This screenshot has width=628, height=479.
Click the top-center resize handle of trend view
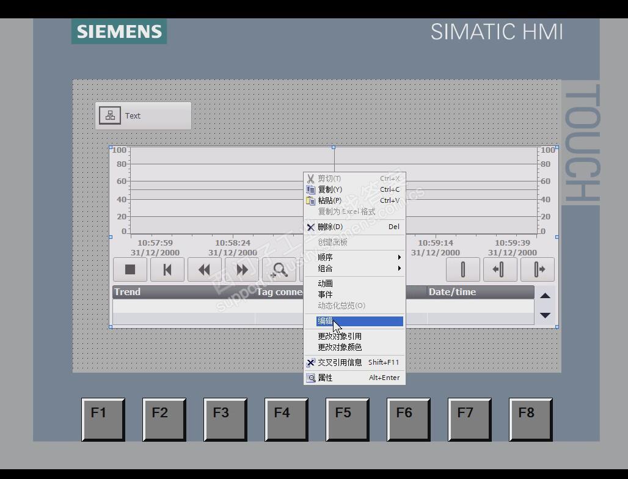(333, 147)
